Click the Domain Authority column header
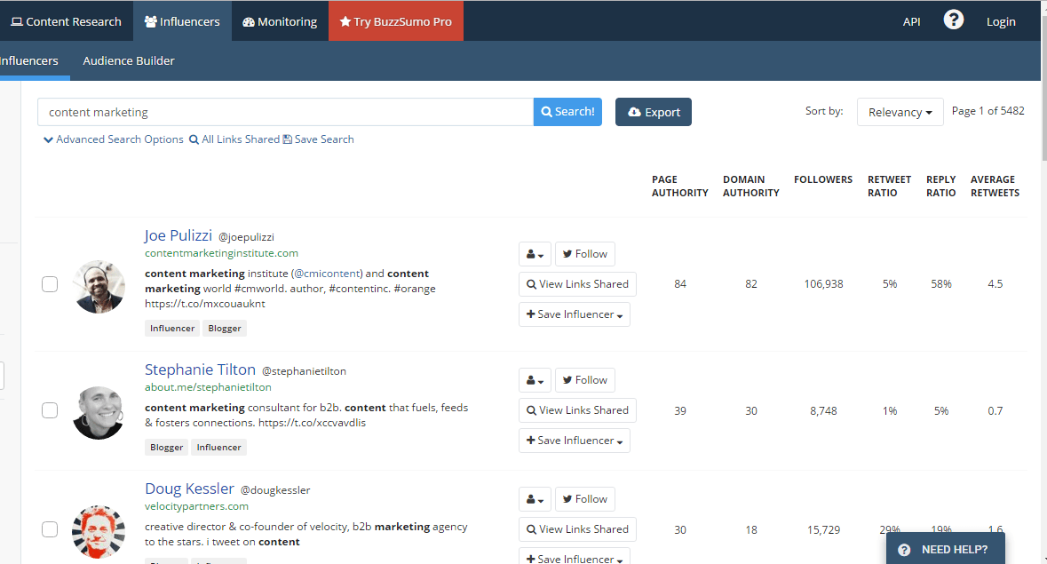 pos(750,187)
